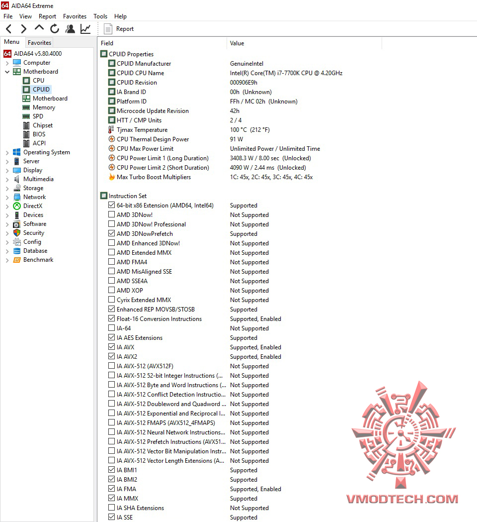Open the Memory page icon

(26, 107)
